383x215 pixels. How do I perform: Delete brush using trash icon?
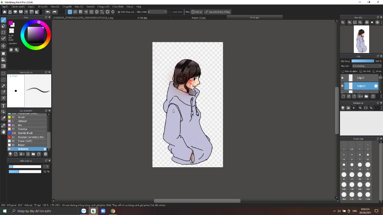(45, 154)
